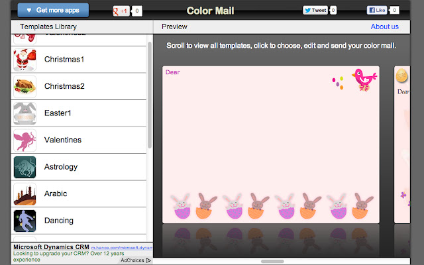
Task: Click the Google +1 button
Action: coord(121,11)
